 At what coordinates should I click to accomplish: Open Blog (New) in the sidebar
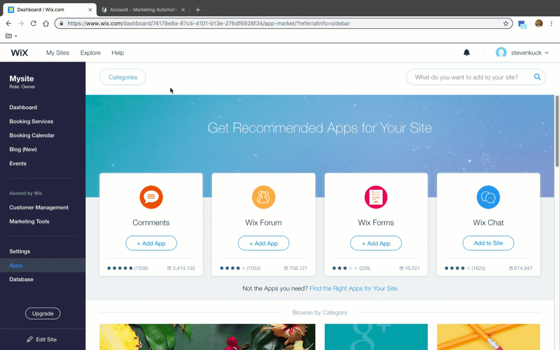(23, 149)
